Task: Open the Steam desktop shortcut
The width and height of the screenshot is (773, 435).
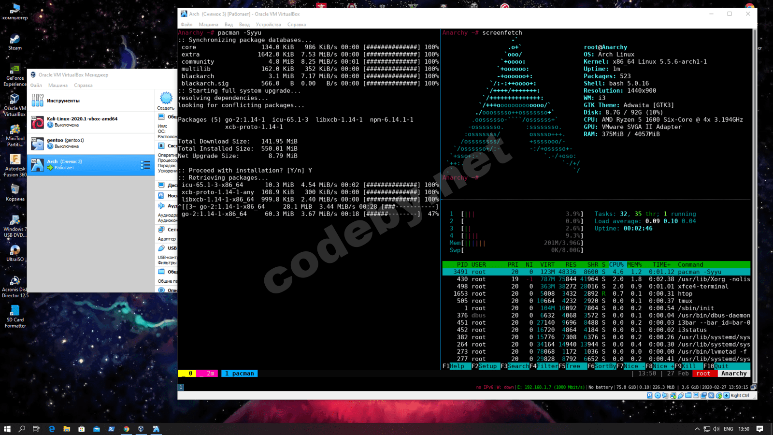Action: (15, 43)
